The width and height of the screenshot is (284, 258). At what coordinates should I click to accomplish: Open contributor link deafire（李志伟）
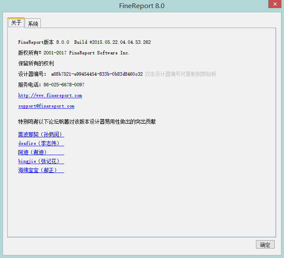pyautogui.click(x=41, y=143)
